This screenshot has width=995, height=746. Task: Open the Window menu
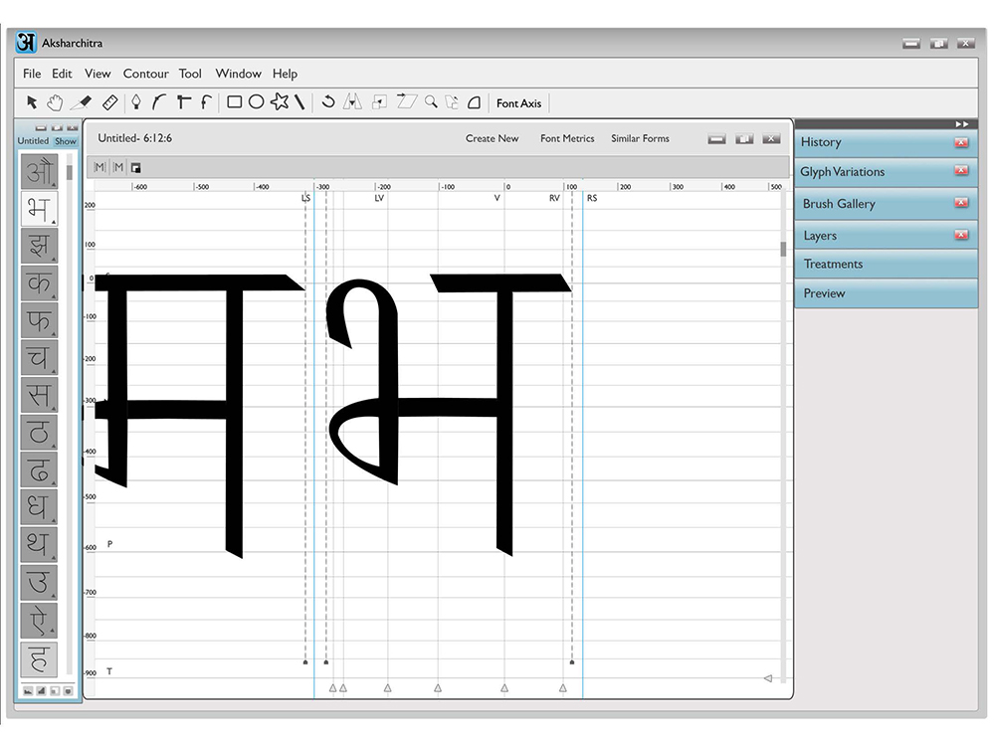238,74
